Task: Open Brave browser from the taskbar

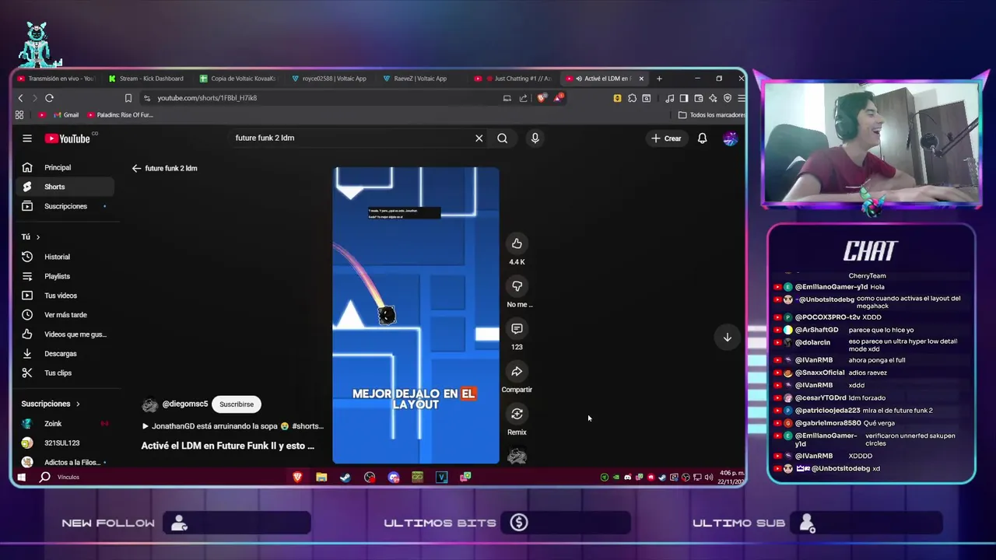Action: 297,477
